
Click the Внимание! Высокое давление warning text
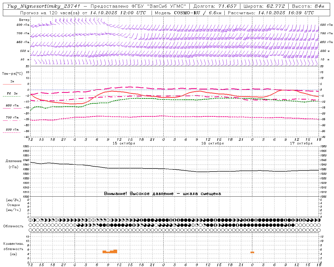tap(163, 194)
